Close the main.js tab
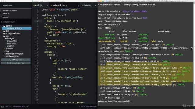The image size is (195, 109). (47, 5)
